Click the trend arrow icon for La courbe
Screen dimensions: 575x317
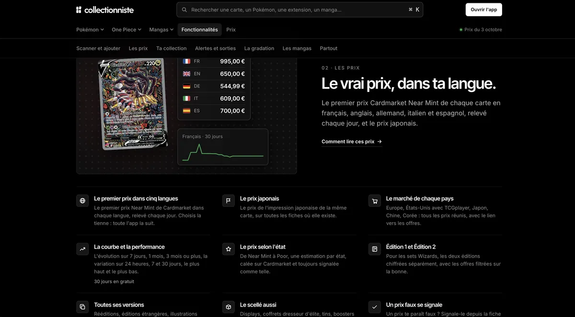82,249
